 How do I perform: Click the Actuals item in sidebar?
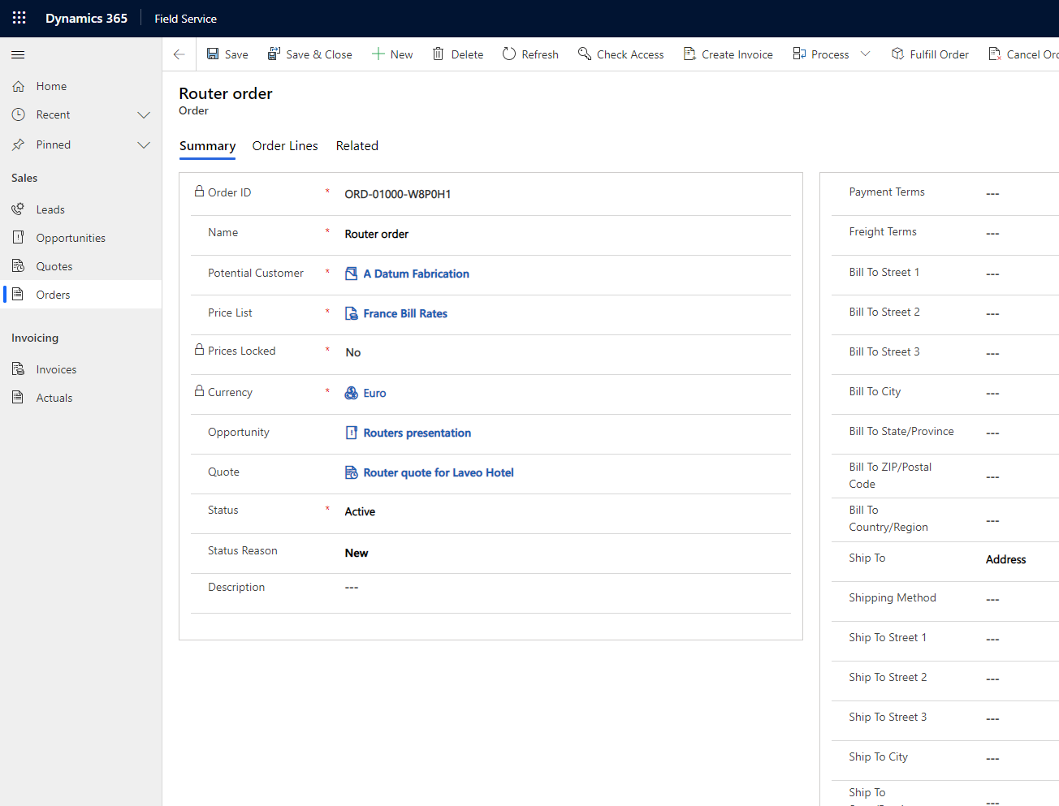(81, 398)
